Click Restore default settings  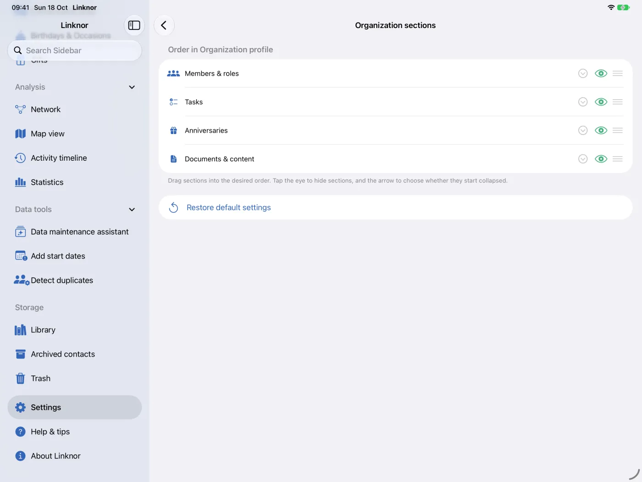point(395,207)
